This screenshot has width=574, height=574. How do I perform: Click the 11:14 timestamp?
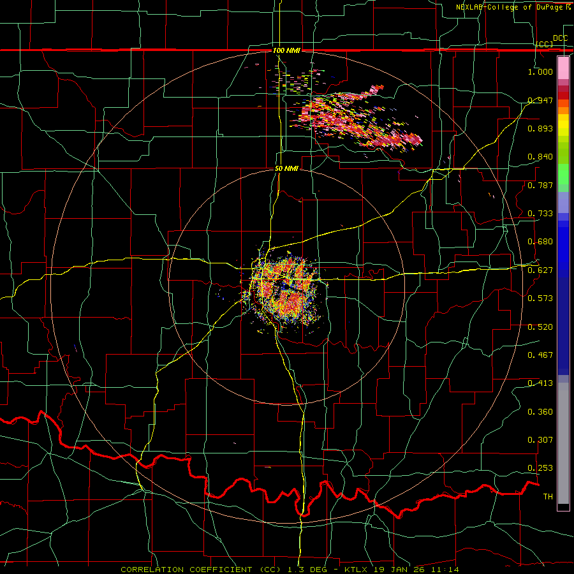pyautogui.click(x=446, y=570)
